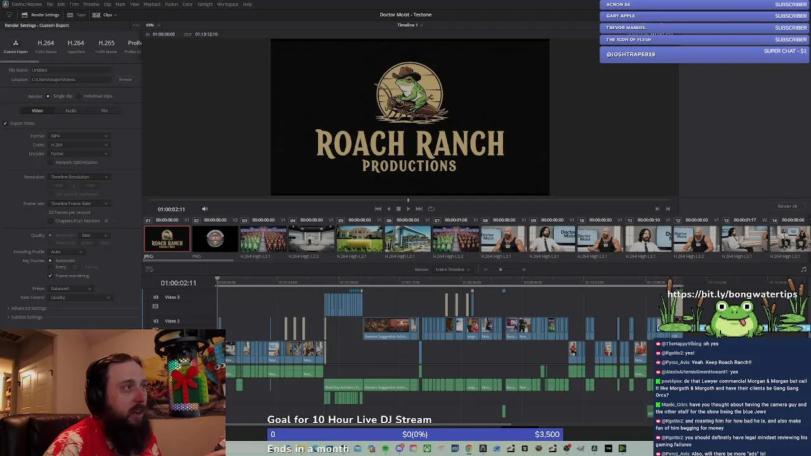Switch to the File settings tab
Image resolution: width=811 pixels, height=456 pixels.
pyautogui.click(x=104, y=111)
